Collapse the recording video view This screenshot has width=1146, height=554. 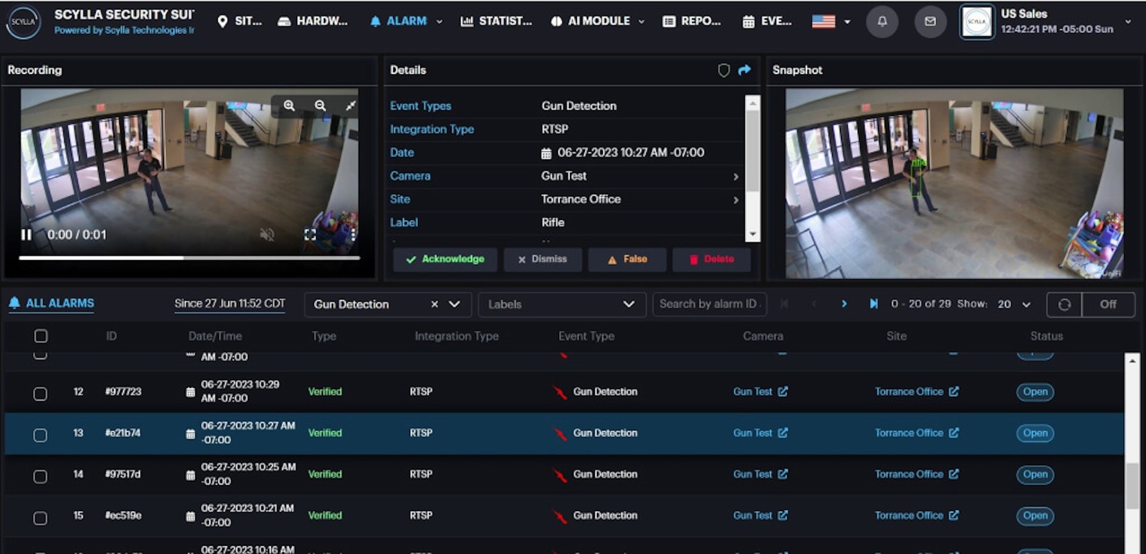point(350,106)
